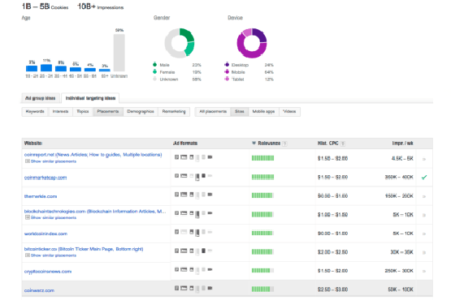
Task: Show All placements filter
Action: [213, 111]
